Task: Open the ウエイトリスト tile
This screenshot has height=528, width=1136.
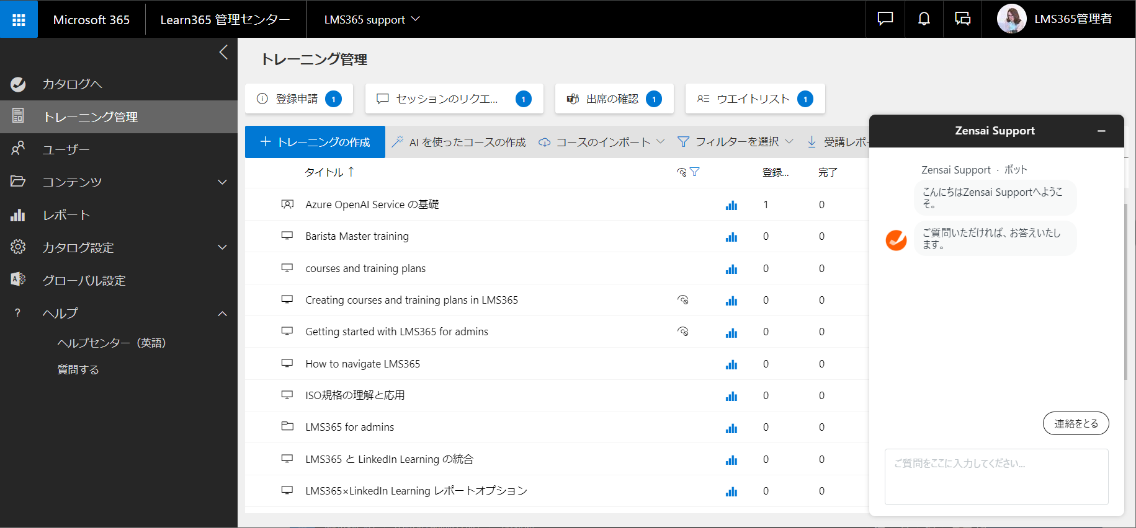Action: click(x=755, y=99)
